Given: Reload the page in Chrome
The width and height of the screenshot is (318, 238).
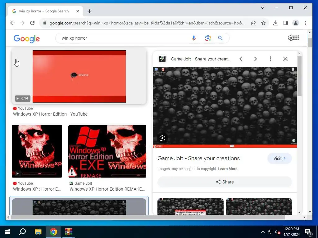Looking at the screenshot, I should (32, 23).
